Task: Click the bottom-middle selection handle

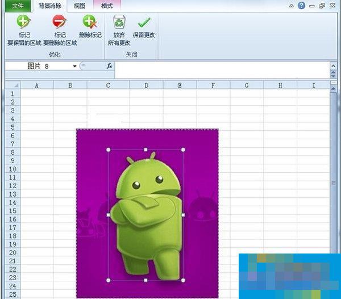Action: [x=145, y=280]
